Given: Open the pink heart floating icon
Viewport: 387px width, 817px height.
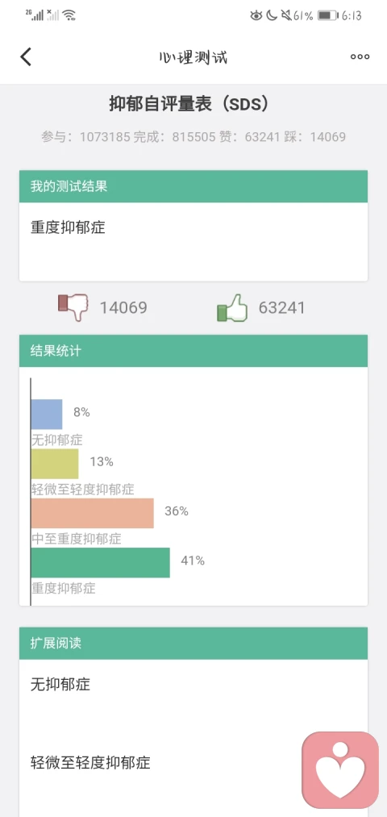Looking at the screenshot, I should click(x=340, y=770).
